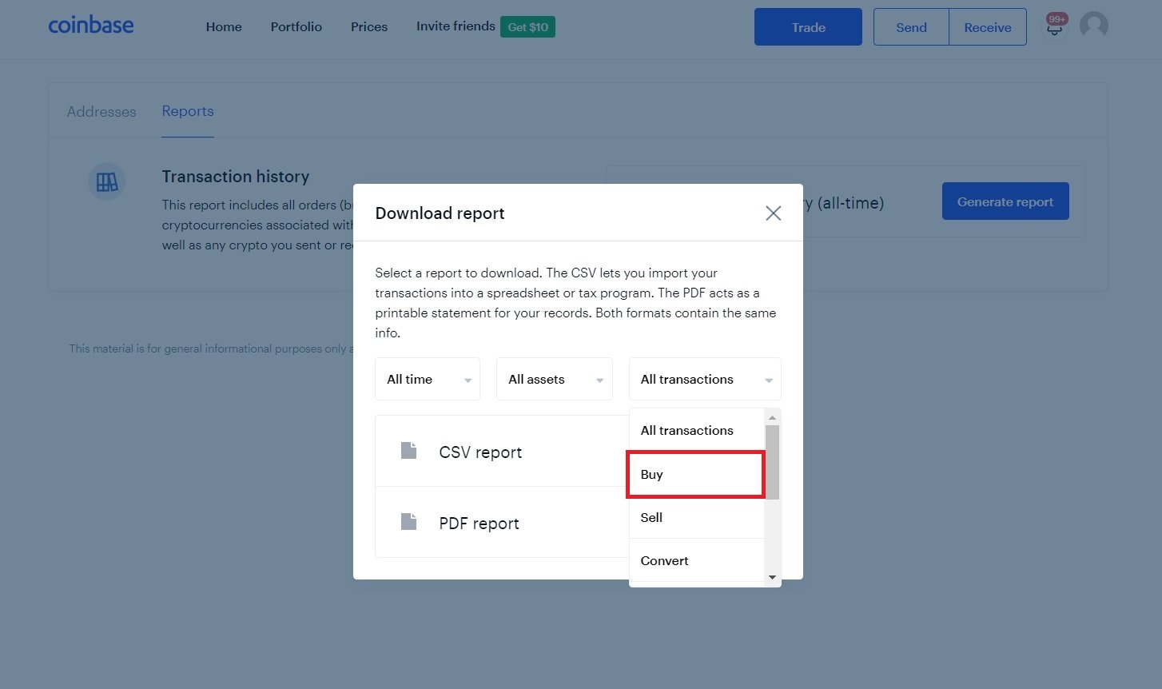The image size is (1162, 689).
Task: Switch to the Addresses tab
Action: tap(101, 112)
